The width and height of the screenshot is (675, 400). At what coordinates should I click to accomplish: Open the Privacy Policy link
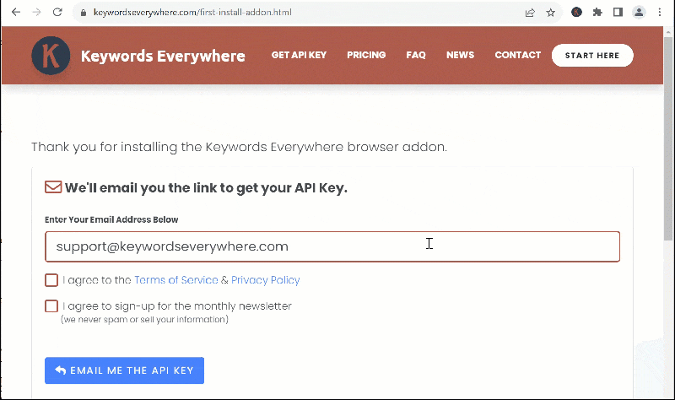(x=266, y=280)
